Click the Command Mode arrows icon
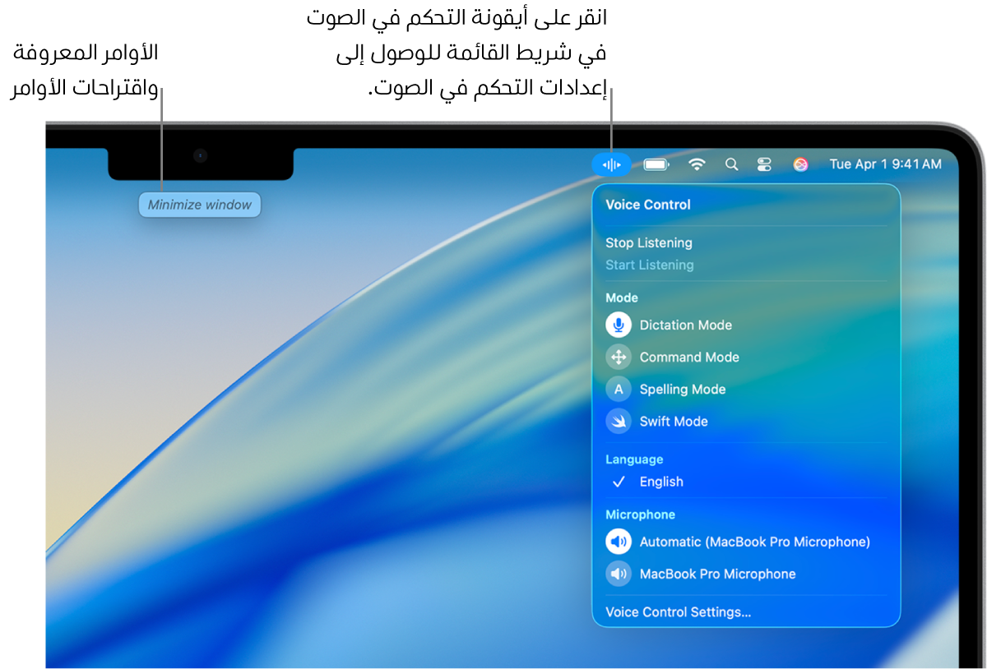The height and width of the screenshot is (669, 987). click(x=619, y=357)
